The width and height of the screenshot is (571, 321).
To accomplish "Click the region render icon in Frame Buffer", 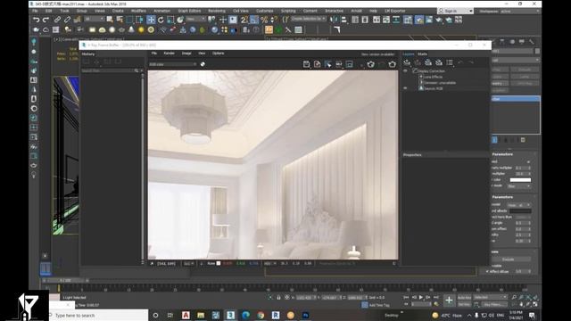I will pyautogui.click(x=349, y=64).
